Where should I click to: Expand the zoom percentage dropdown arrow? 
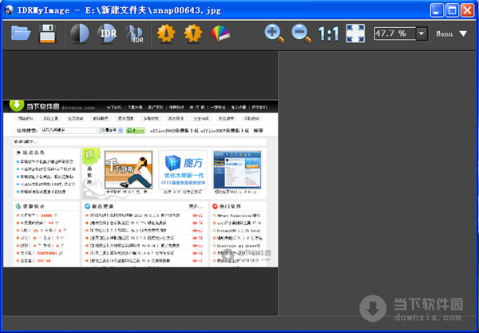point(422,34)
